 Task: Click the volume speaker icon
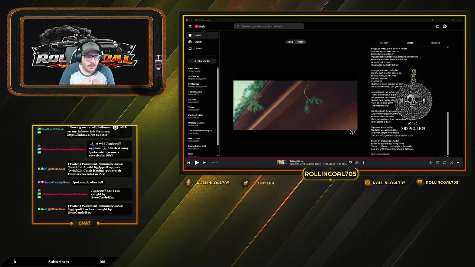(430, 162)
